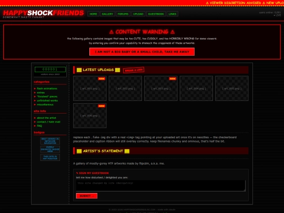Click the 'gallery of mostly-gorey HTF artworks' text
This screenshot has height=213, width=284.
coord(119,164)
